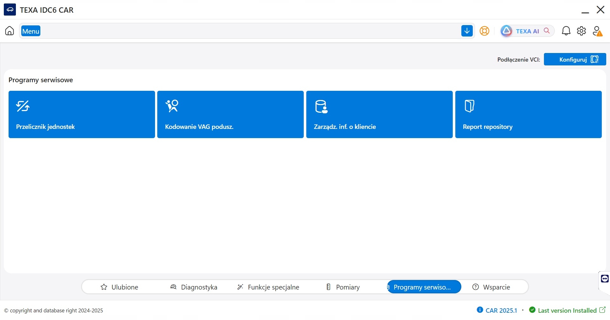Open the user account icon with warning

click(597, 31)
